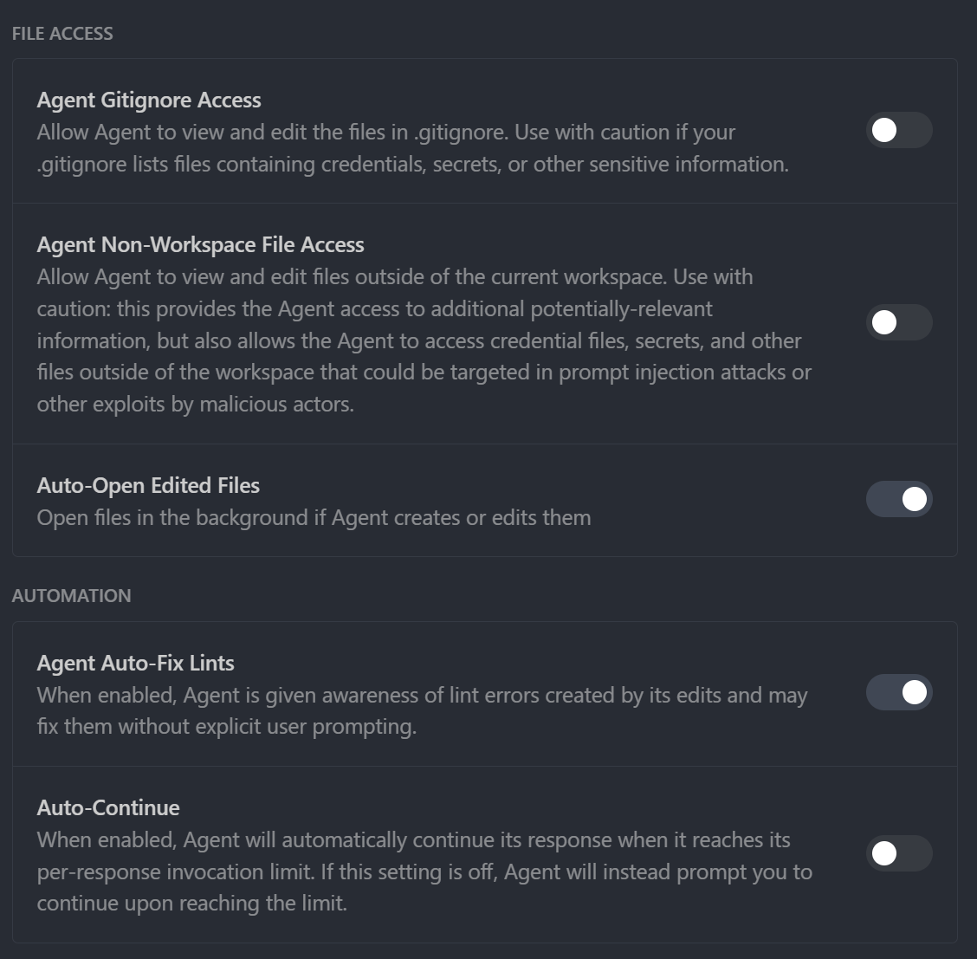This screenshot has width=977, height=959.
Task: Select the Agent Auto-Fix Lints title
Action: pyautogui.click(x=135, y=663)
